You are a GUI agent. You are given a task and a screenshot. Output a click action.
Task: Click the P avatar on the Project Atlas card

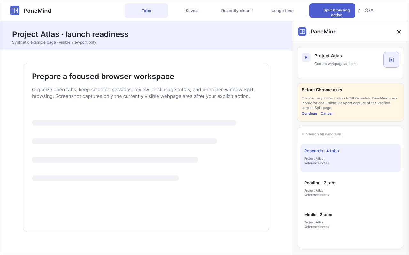306,57
